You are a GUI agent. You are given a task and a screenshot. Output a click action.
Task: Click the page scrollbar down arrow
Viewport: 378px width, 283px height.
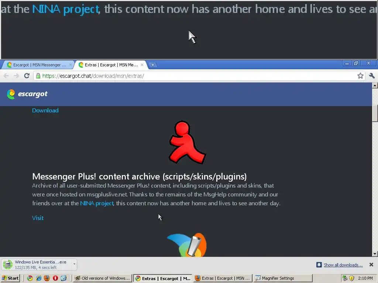pos(375,254)
